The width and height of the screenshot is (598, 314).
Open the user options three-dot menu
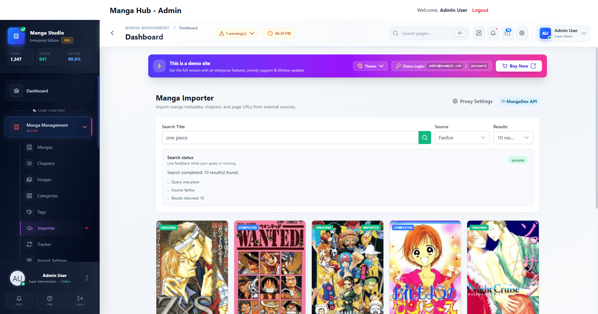point(87,278)
